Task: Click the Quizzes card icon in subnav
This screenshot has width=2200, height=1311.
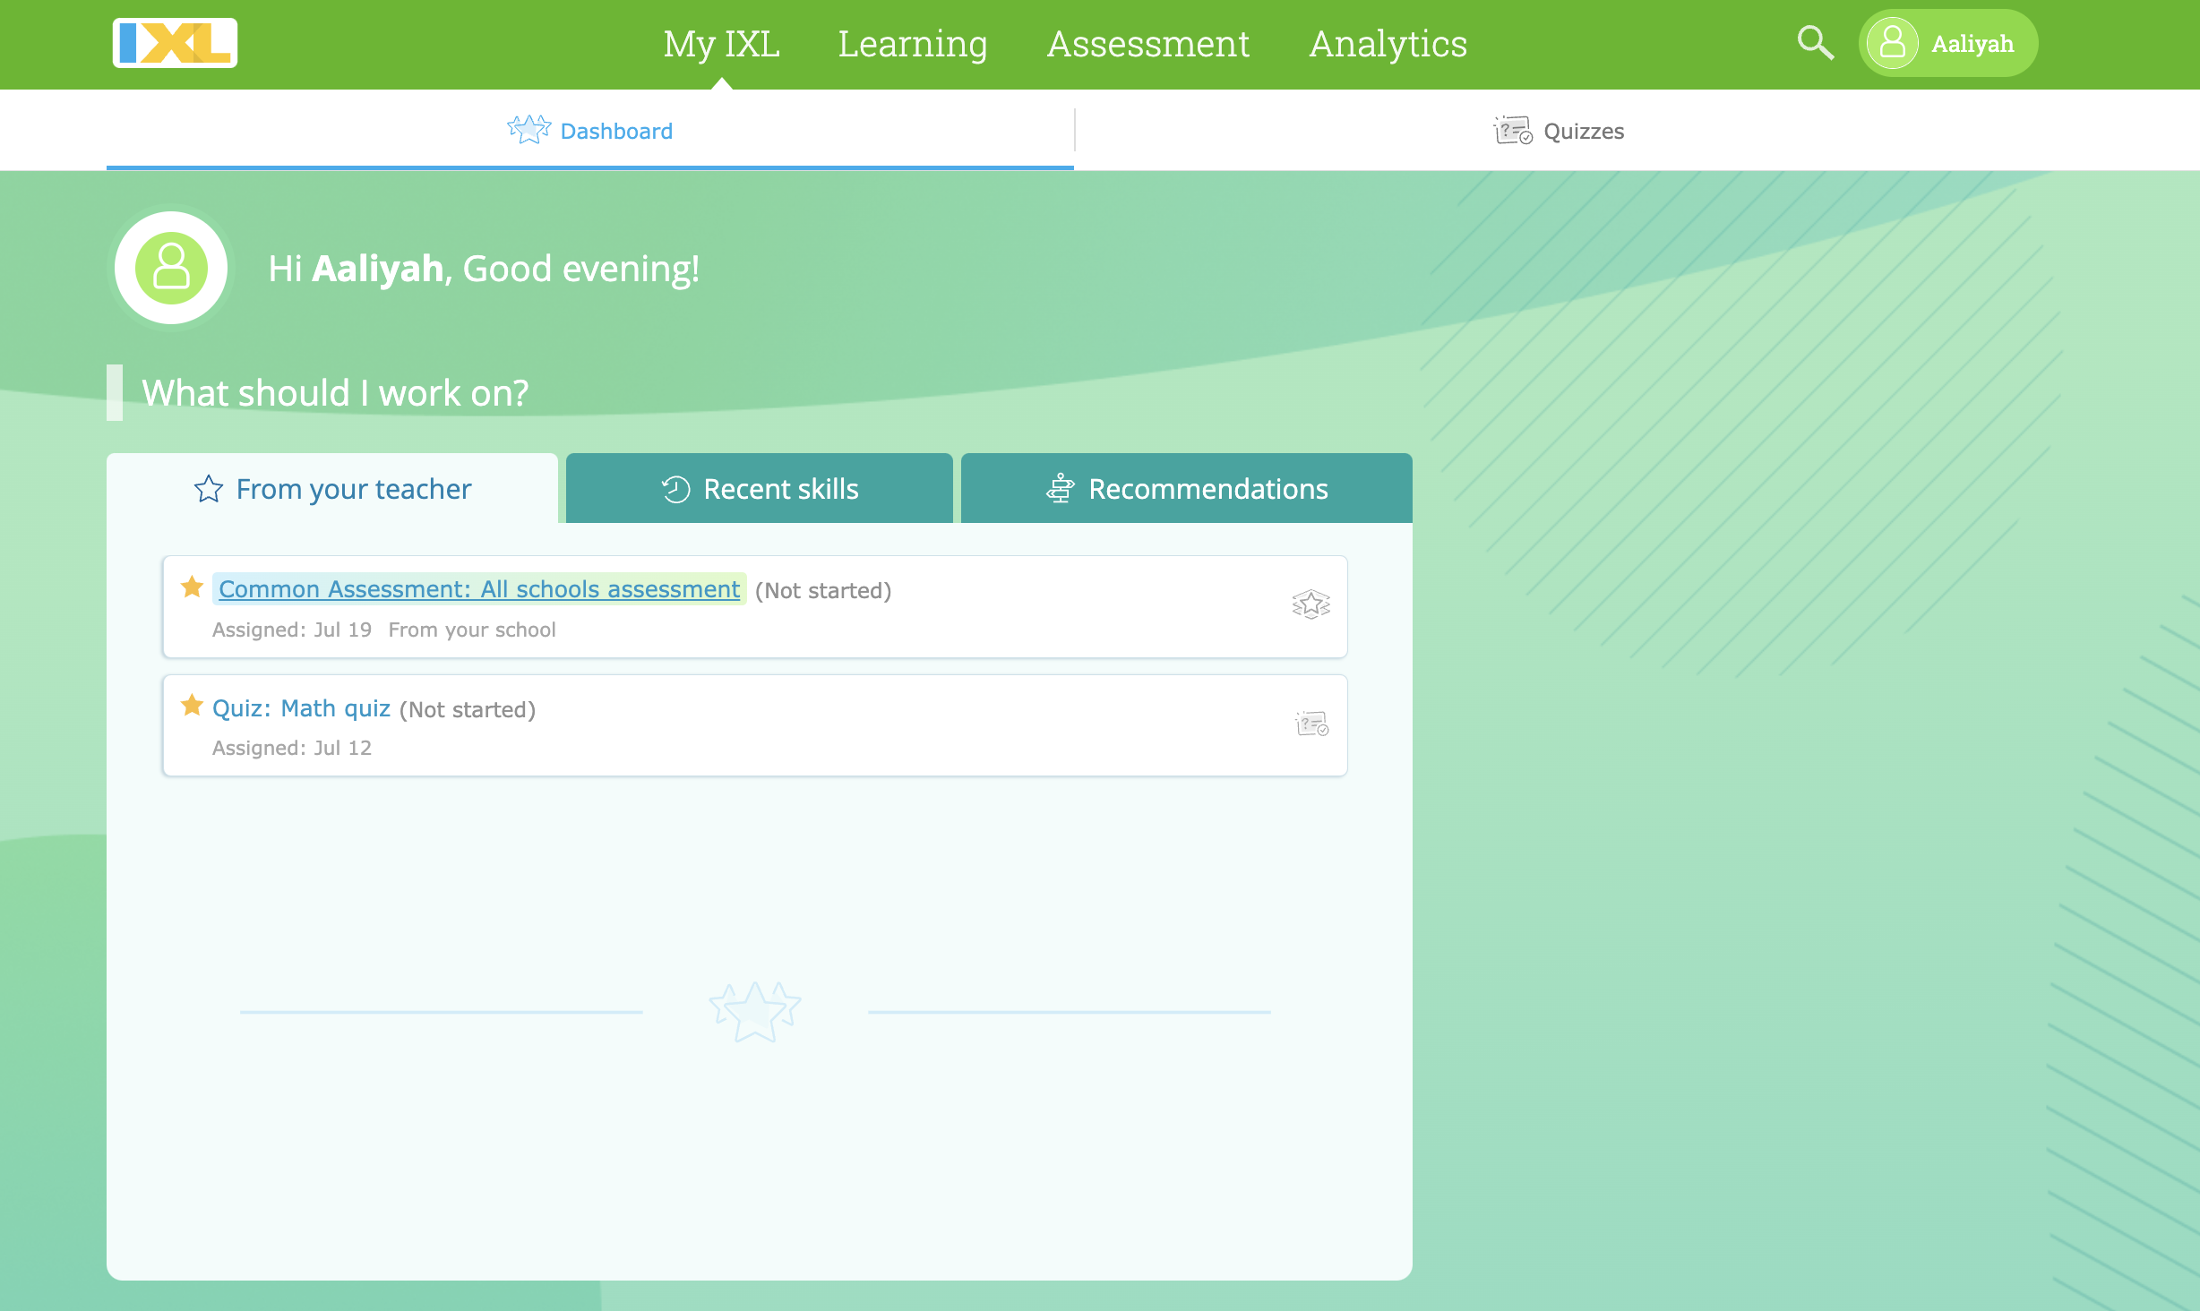Action: point(1512,131)
